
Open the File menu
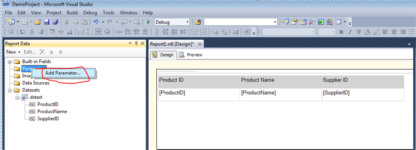pos(9,13)
